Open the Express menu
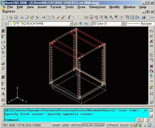The image size is (155, 128). coord(9,11)
